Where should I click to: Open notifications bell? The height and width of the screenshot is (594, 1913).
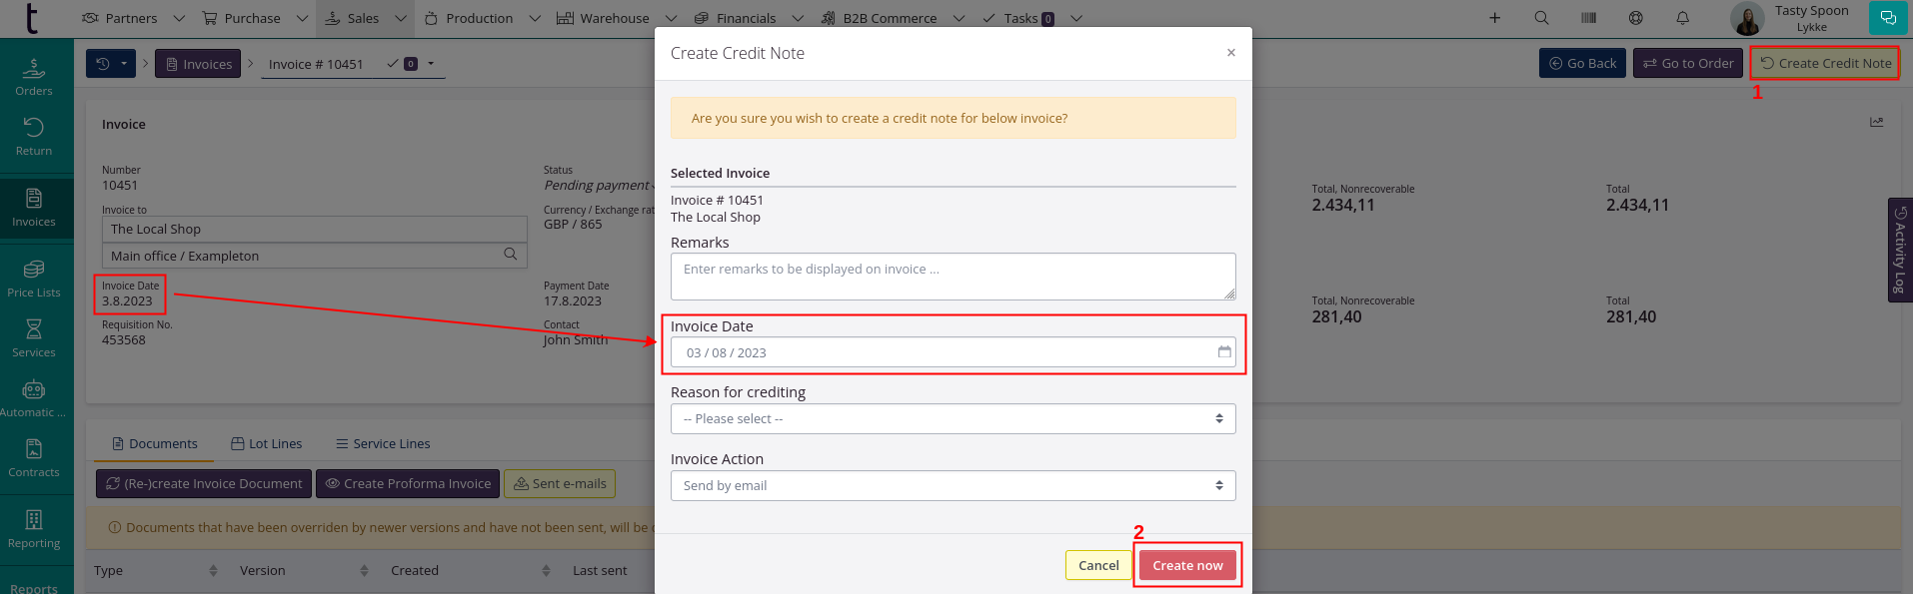1682,18
